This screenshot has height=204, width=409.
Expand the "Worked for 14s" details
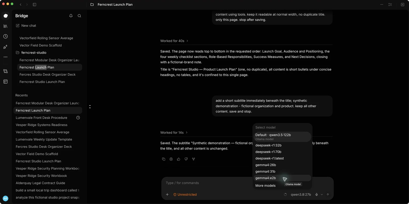coord(174,132)
